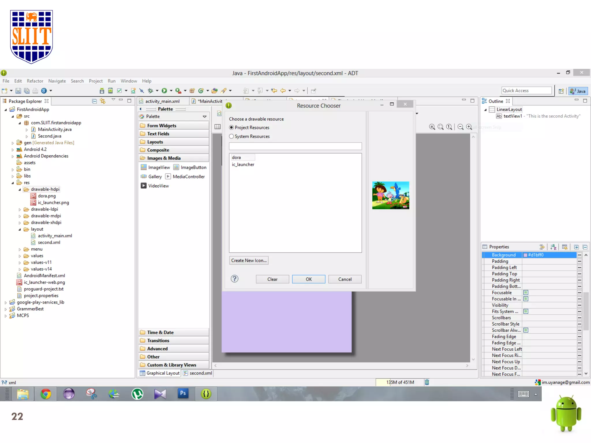Viewport: 591px width, 443px height.
Task: Open the Palette dropdown arrow
Action: [205, 117]
